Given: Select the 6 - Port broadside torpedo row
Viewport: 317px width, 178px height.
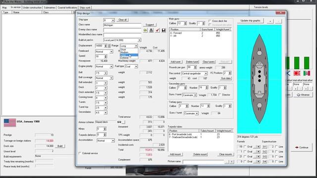Looking at the screenshot, I should pos(200,134).
